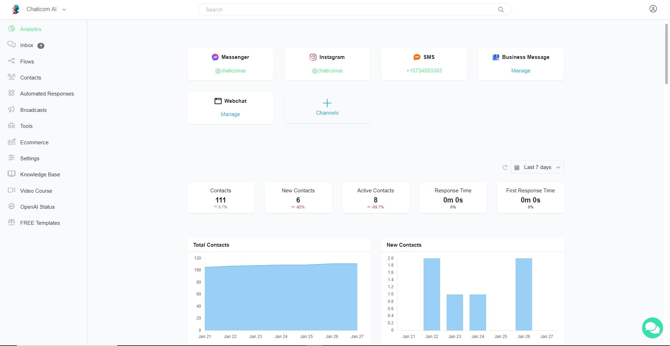Screen dimensions: 670x346
Task: Click the calendar icon in date selector
Action: click(x=517, y=168)
